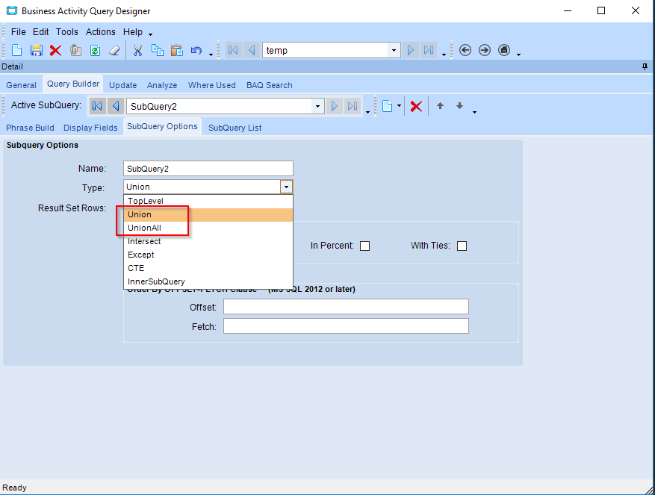Click into the Fetch input field
The image size is (655, 495).
346,326
